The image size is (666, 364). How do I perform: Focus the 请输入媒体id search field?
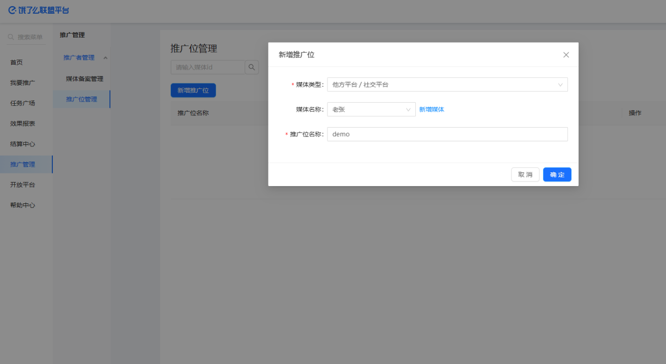click(208, 67)
